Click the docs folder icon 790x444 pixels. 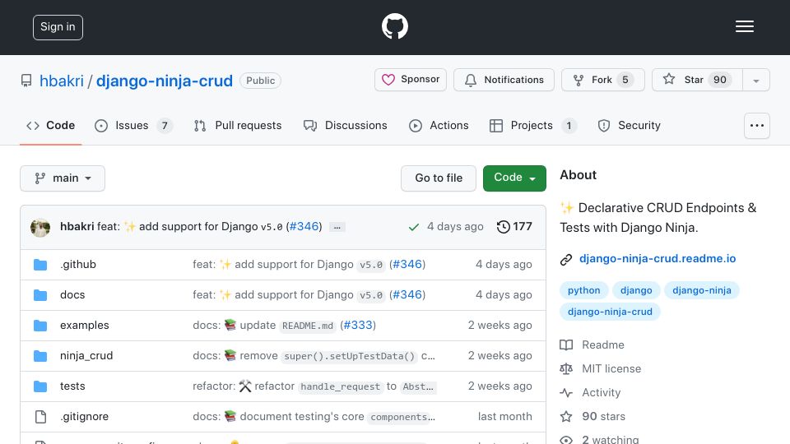(x=40, y=295)
